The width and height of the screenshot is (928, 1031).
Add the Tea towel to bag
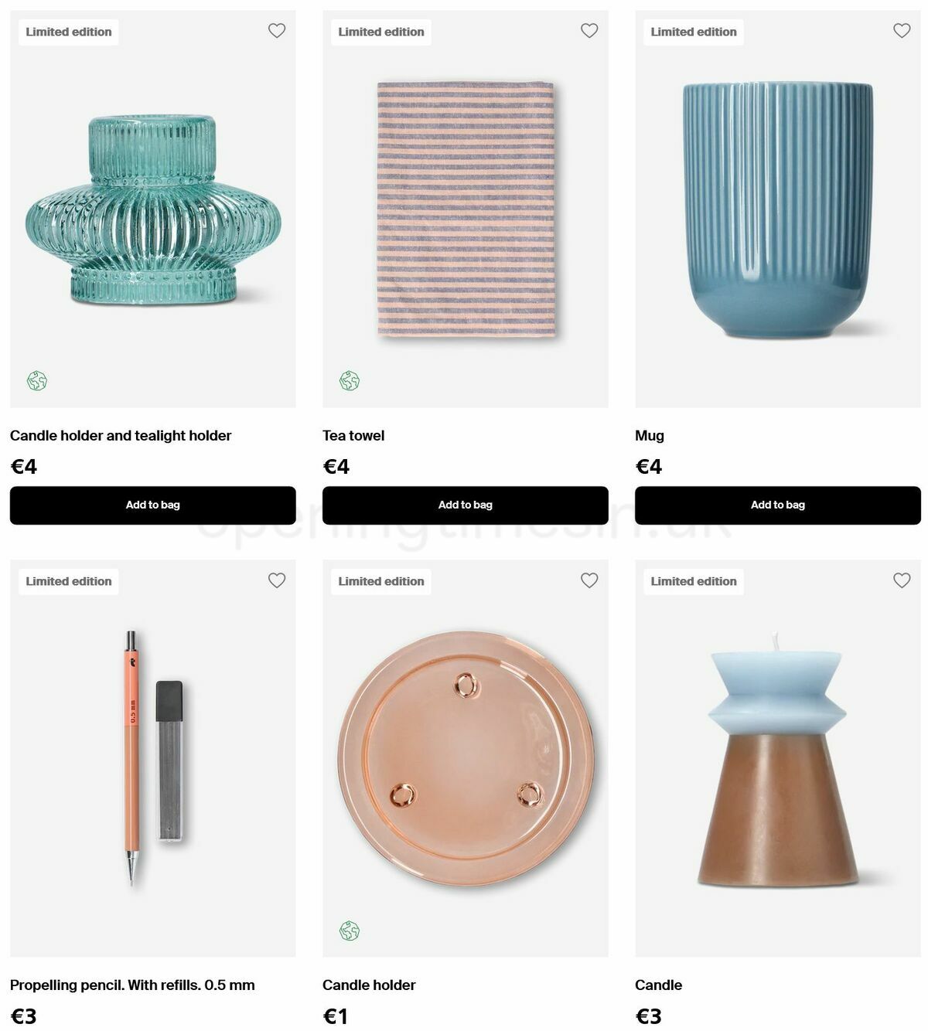point(466,505)
